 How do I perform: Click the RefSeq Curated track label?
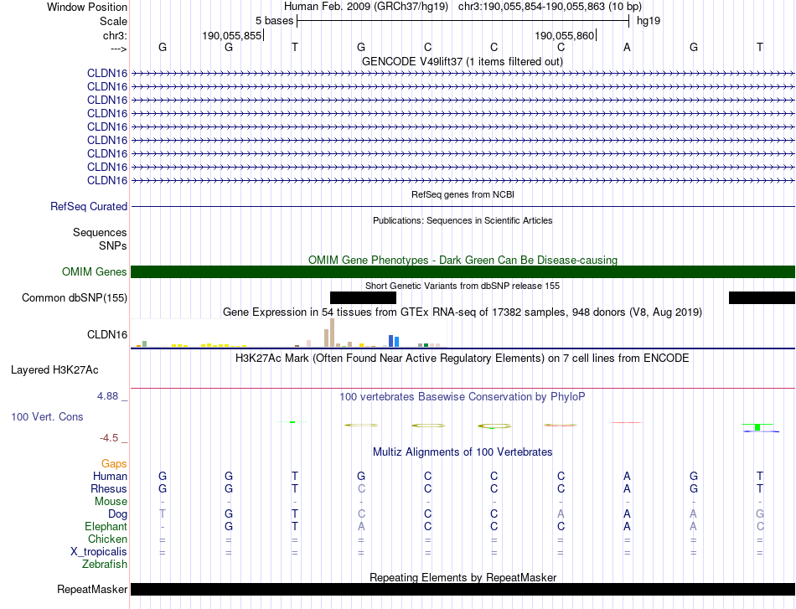89,207
